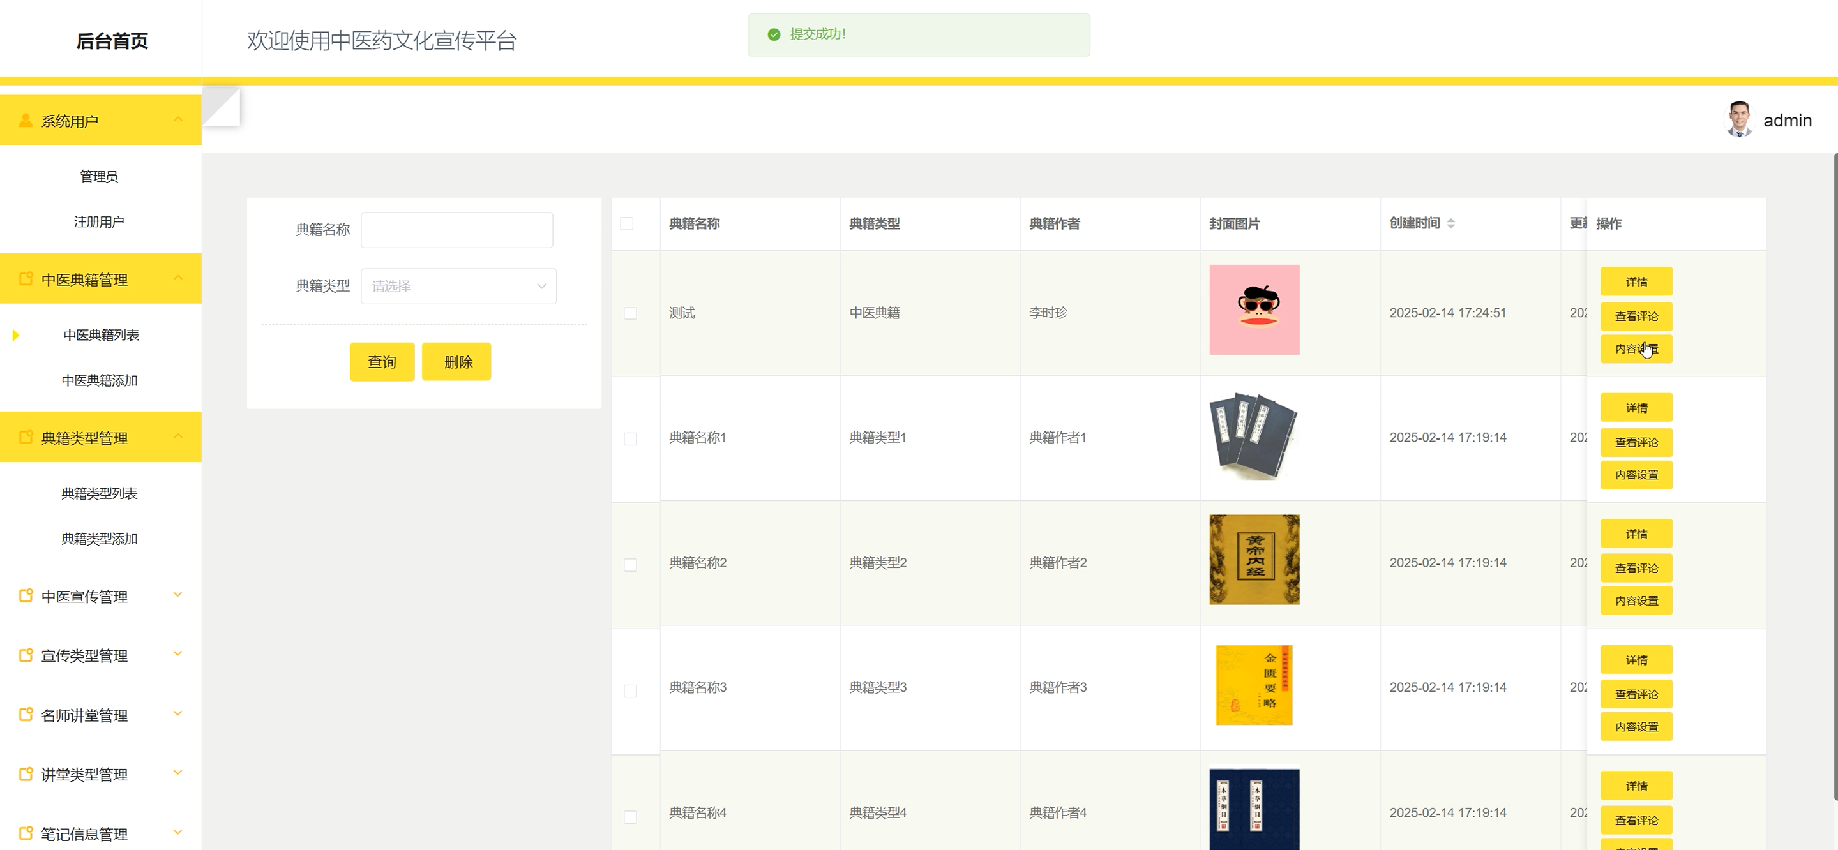Click the admin avatar picture
Viewport: 1838px width, 850px height.
(x=1738, y=120)
